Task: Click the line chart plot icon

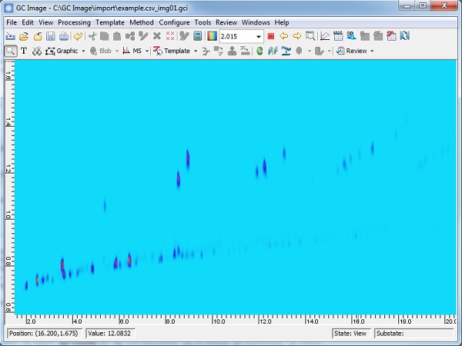Action: [325, 36]
